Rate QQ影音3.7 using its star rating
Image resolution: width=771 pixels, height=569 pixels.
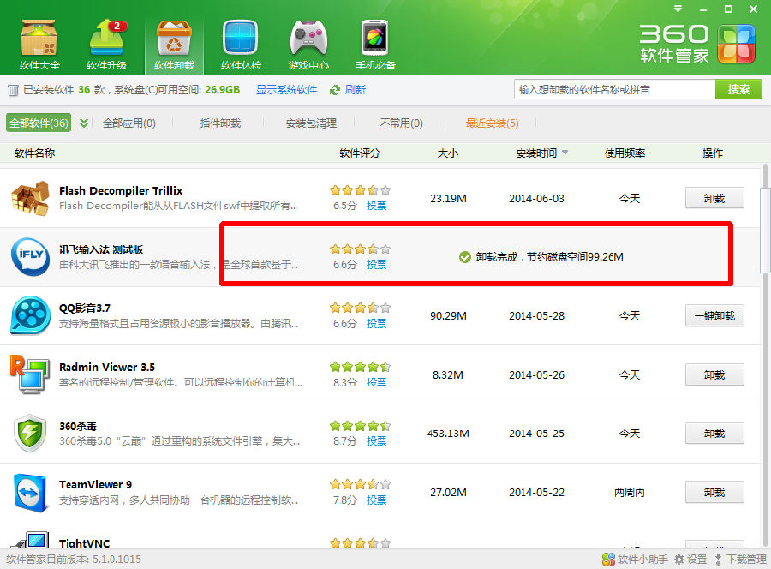[x=361, y=308]
